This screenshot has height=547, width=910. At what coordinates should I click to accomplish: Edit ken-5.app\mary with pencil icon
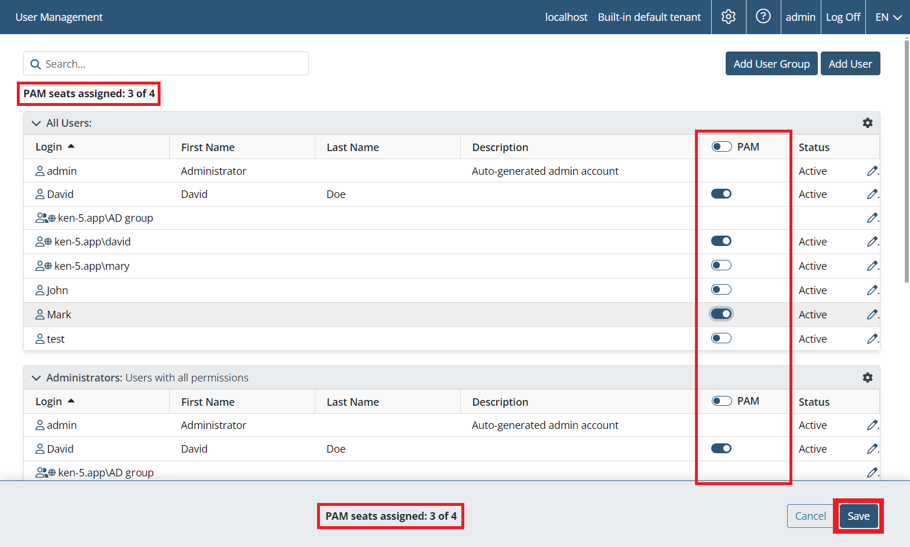click(872, 266)
